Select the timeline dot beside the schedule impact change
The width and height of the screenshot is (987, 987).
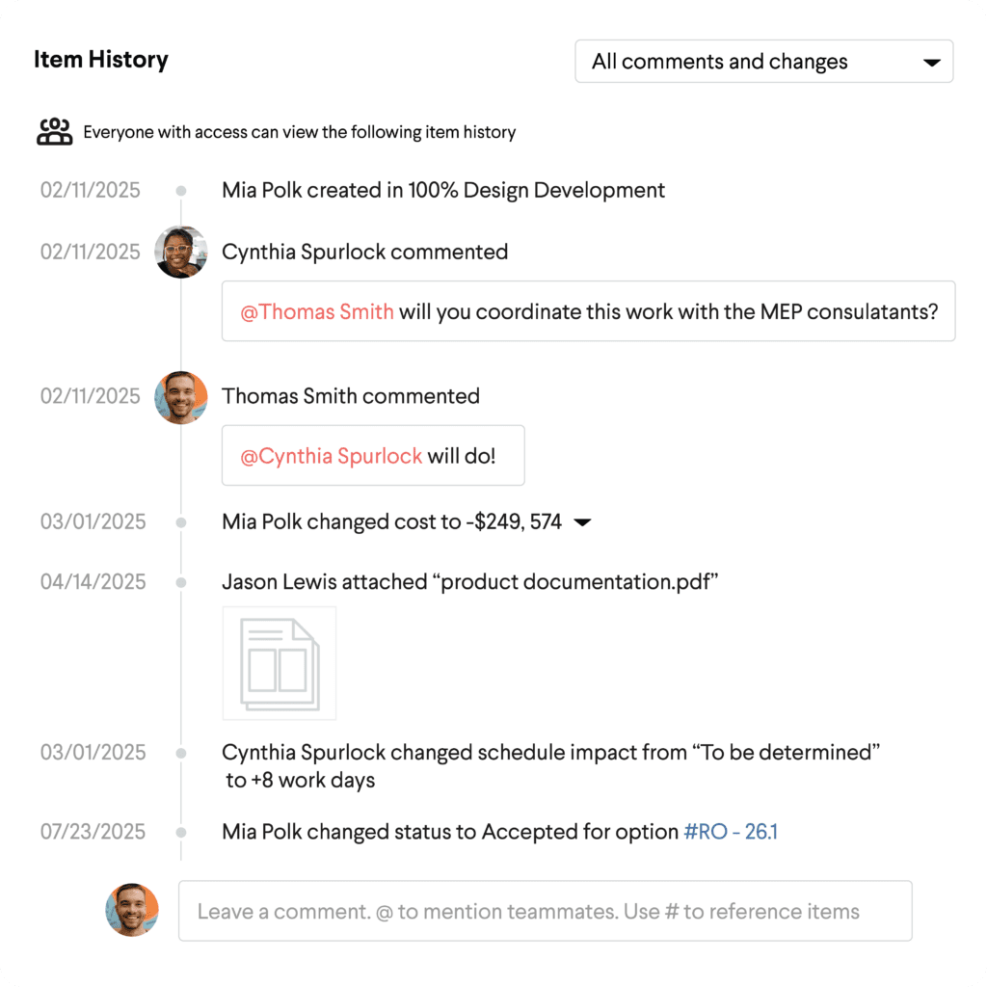click(x=180, y=752)
